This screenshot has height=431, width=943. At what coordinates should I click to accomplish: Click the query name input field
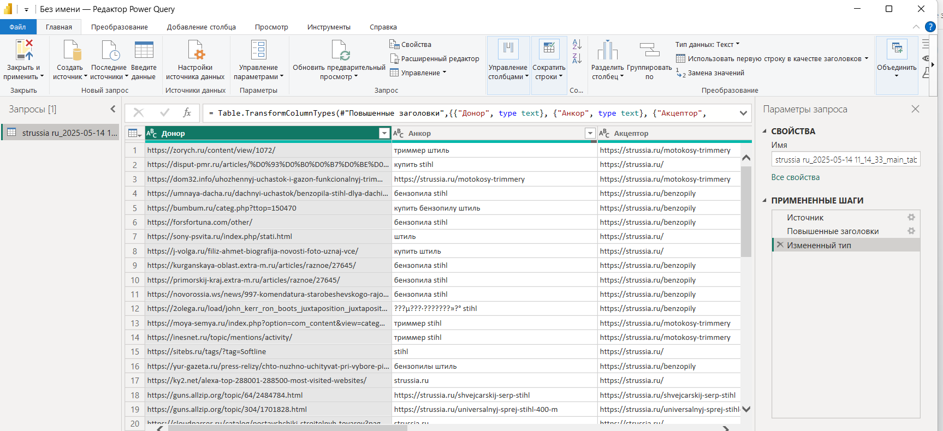(845, 160)
